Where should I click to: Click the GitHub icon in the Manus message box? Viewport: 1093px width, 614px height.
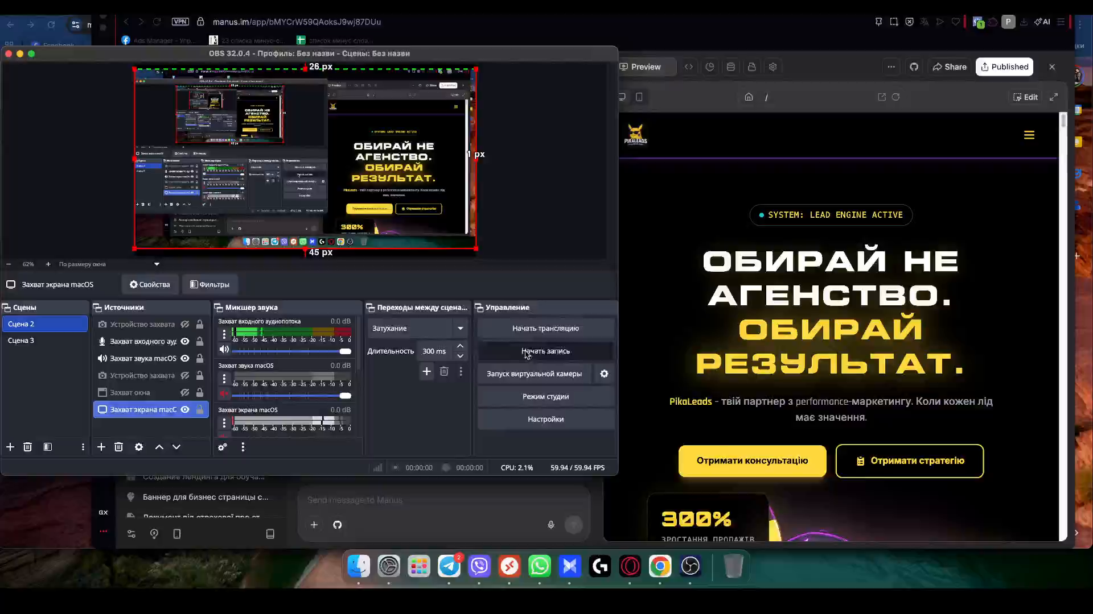(x=338, y=525)
